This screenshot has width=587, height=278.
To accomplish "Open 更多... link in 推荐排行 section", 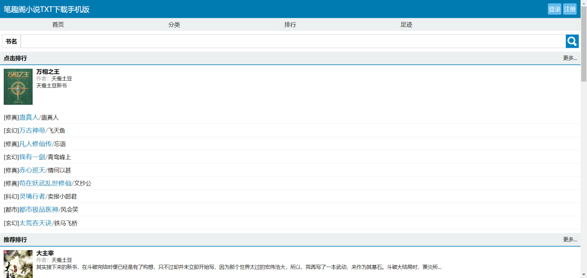I will click(x=570, y=240).
